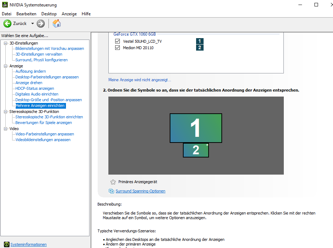Open the Datei menu

(x=6, y=14)
